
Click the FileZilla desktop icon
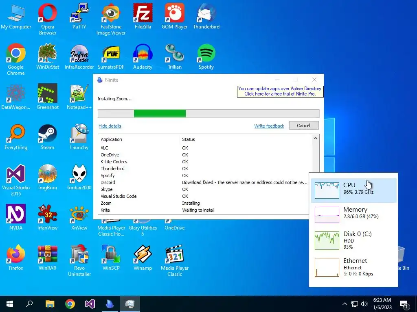point(143,16)
